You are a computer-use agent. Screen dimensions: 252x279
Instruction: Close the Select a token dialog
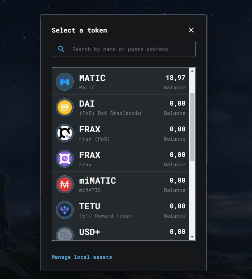click(191, 30)
